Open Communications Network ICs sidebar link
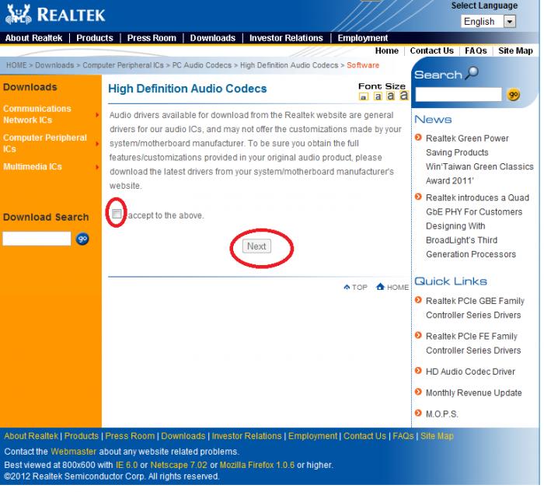This screenshot has width=544, height=492. click(37, 114)
